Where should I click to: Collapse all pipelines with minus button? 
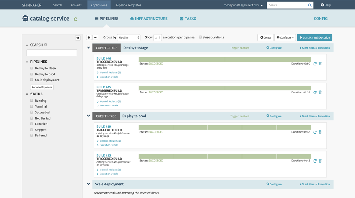pos(95,37)
